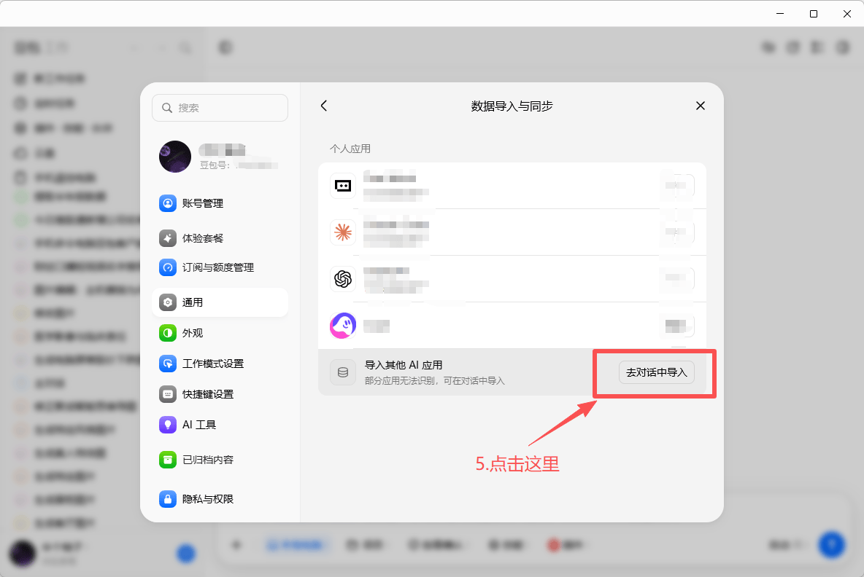Click the orange starburst Claude app icon
The image size is (864, 577).
[x=343, y=232]
